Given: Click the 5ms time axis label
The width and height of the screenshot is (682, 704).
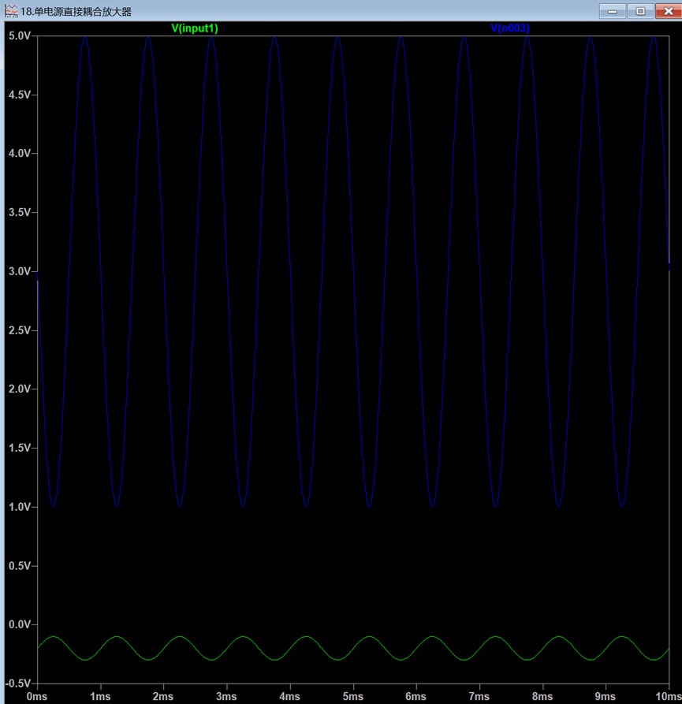Looking at the screenshot, I should coord(353,696).
